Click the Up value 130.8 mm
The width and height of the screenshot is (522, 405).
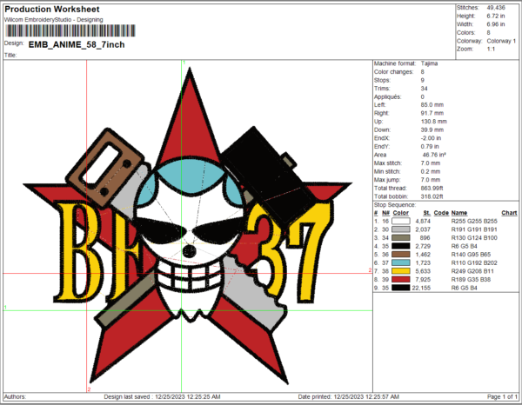coord(434,122)
